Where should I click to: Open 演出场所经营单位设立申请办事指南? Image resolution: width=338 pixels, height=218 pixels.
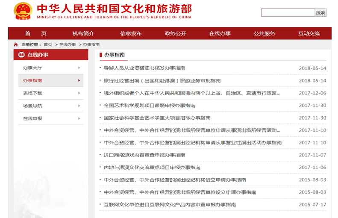point(180,192)
